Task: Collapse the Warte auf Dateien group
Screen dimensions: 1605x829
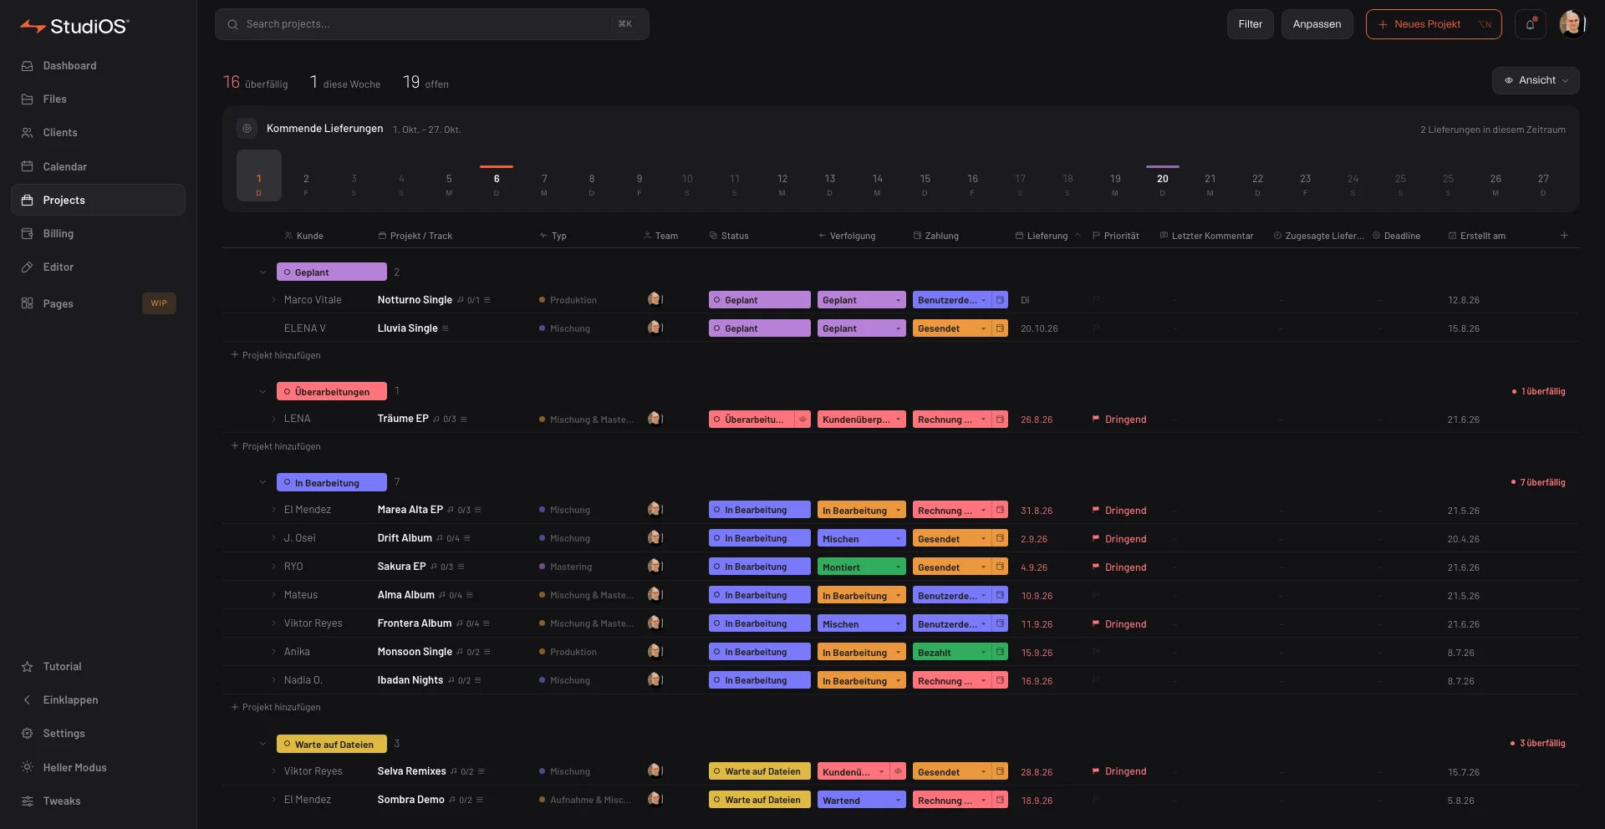Action: point(262,745)
